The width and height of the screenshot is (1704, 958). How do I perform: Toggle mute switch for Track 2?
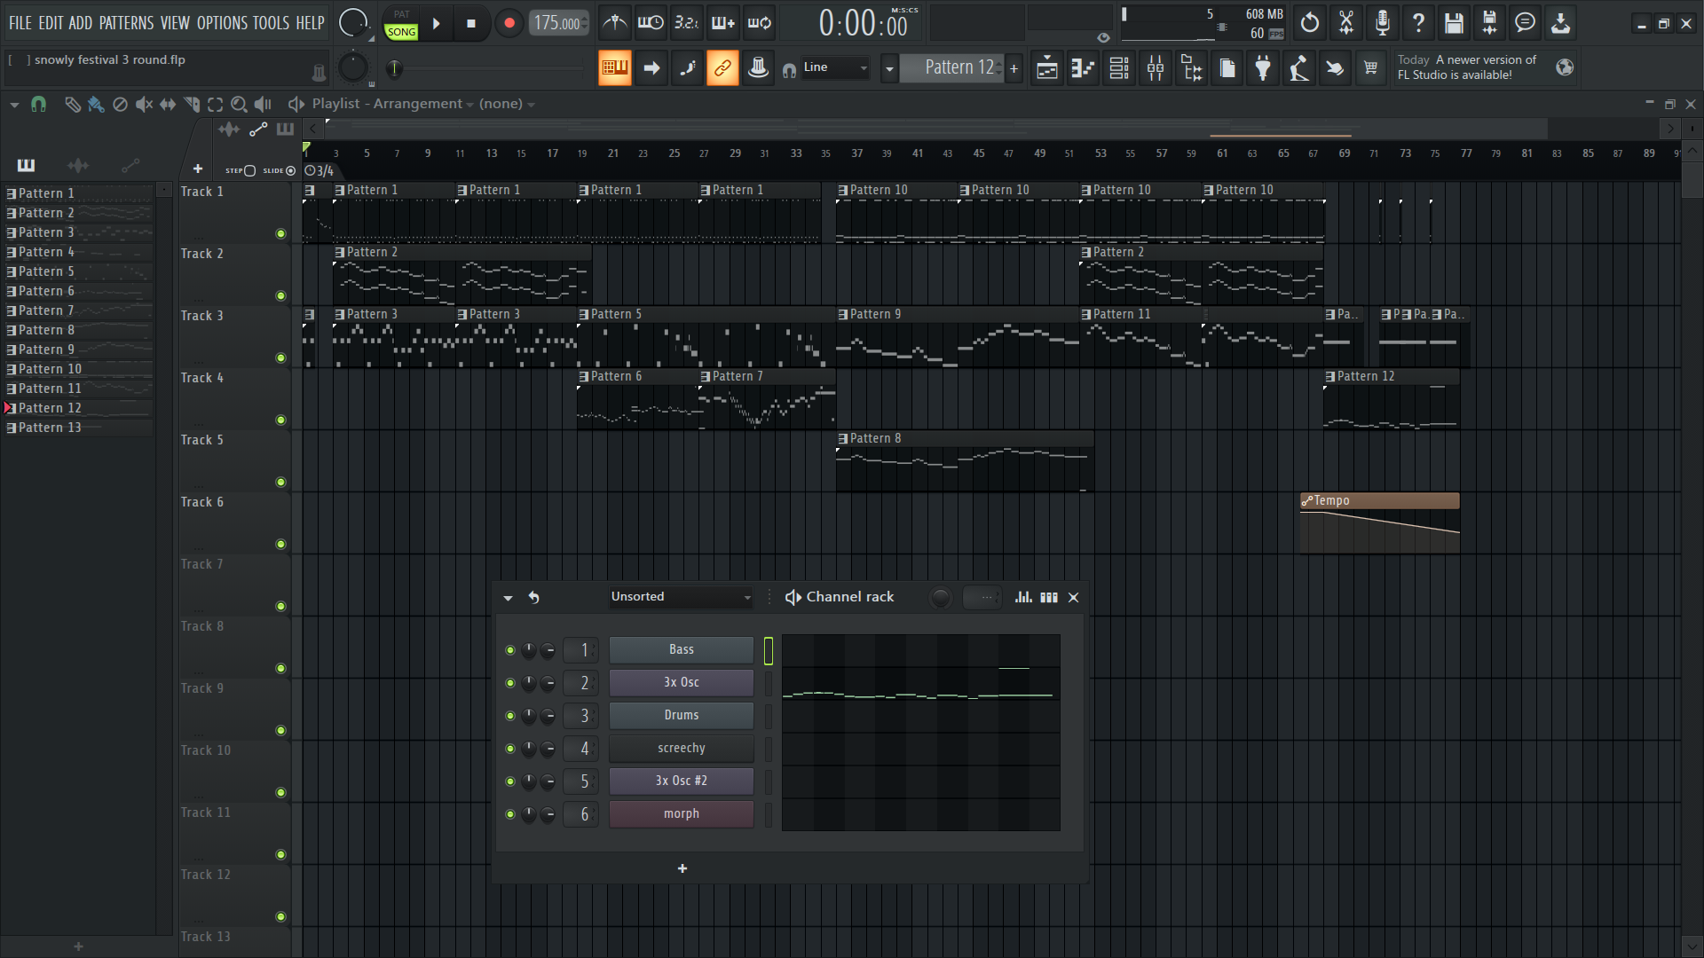click(x=280, y=296)
